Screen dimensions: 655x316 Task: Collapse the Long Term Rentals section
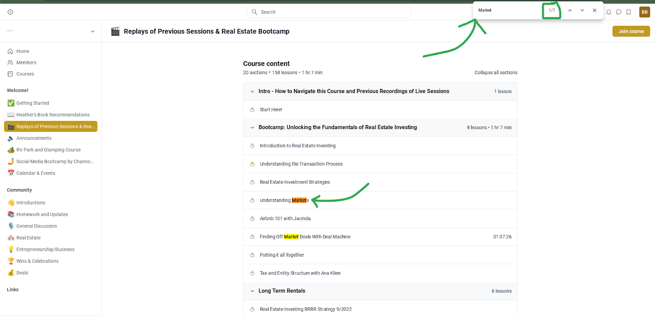point(380,291)
